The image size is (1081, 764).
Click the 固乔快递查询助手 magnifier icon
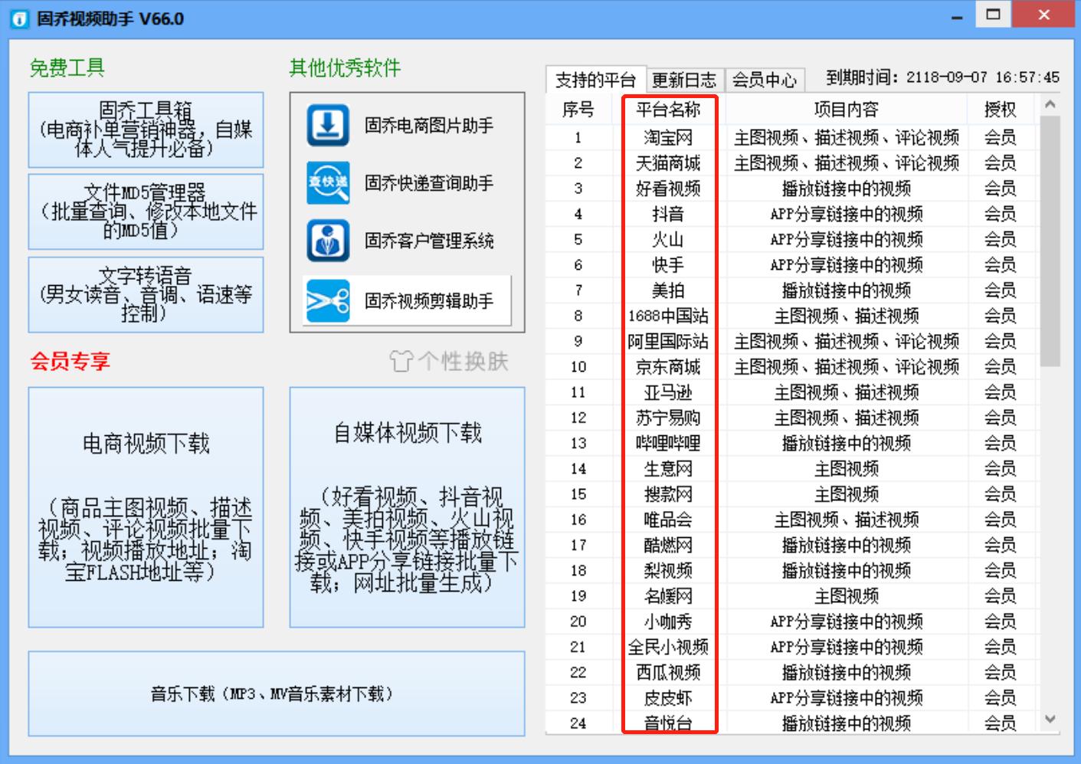point(328,182)
